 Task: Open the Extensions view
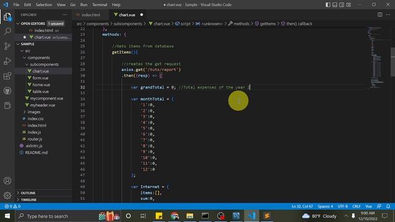pyautogui.click(x=7, y=76)
